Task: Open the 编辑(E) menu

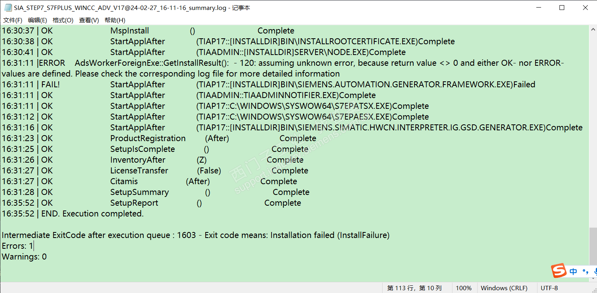Action: pos(38,20)
